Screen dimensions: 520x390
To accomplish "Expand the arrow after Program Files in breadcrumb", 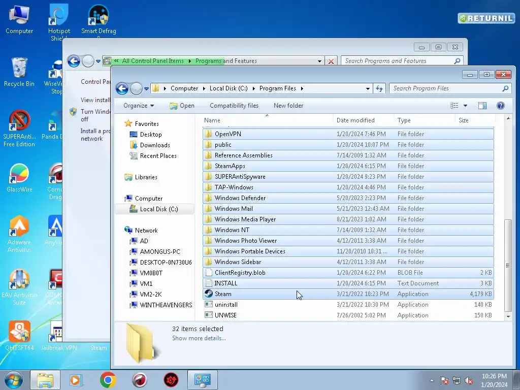I will (302, 88).
